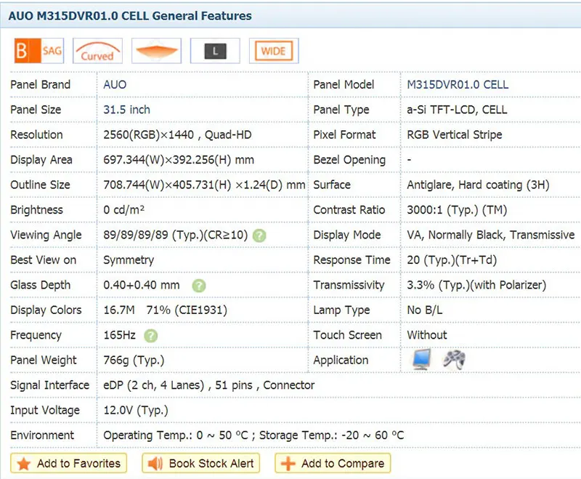Image resolution: width=581 pixels, height=479 pixels.
Task: Click the eDP signal interface value
Action: coord(209,385)
